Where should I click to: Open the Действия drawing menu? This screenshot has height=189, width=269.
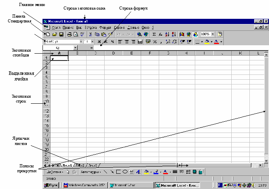tap(55, 172)
